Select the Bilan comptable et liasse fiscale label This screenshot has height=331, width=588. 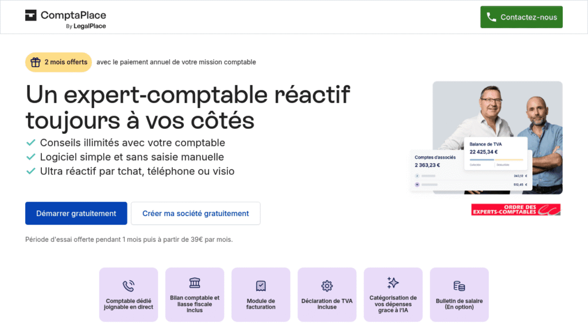point(195,304)
